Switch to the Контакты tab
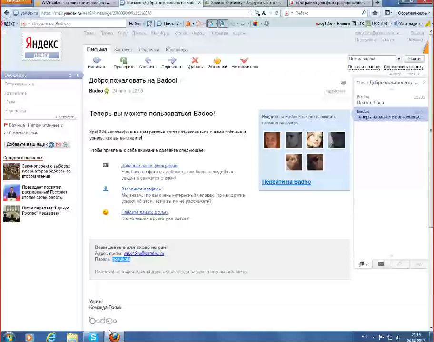 click(123, 50)
